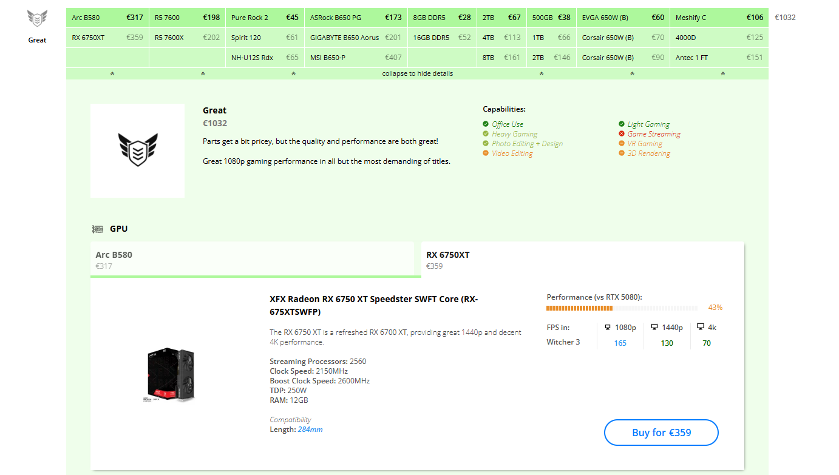Collapse using chevron under the Corsair 650W column
The width and height of the screenshot is (839, 475).
click(632, 73)
